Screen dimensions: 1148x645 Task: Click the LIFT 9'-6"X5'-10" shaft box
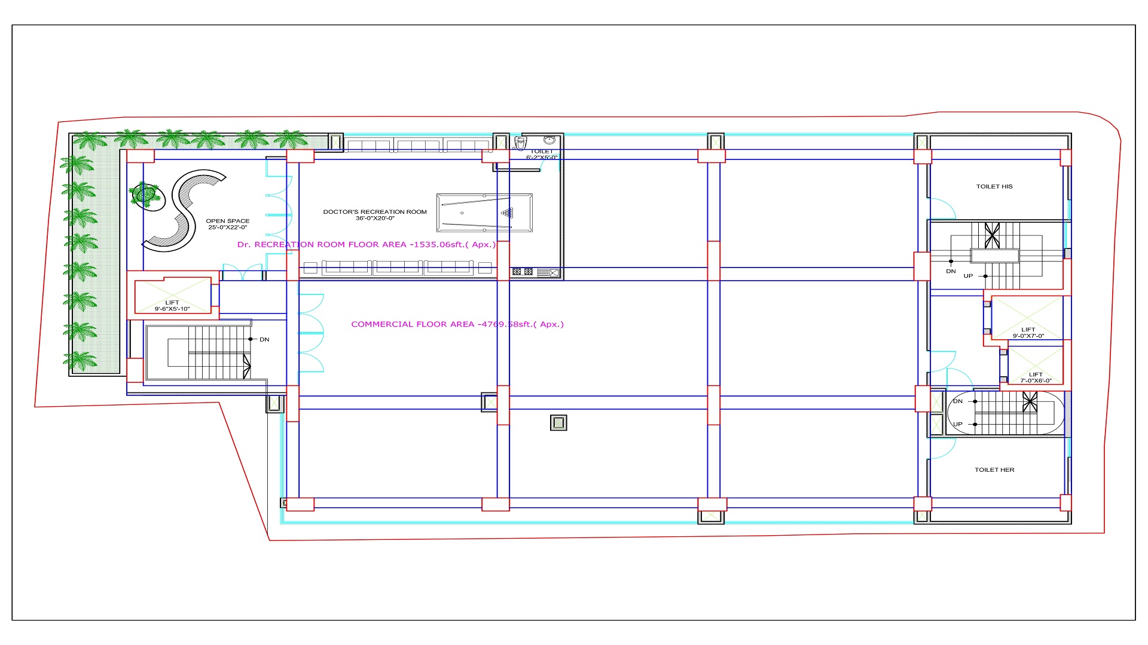click(172, 295)
